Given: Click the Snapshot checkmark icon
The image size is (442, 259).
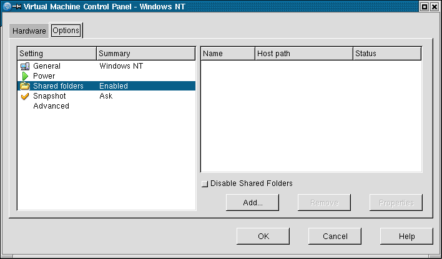Looking at the screenshot, I should click(25, 96).
